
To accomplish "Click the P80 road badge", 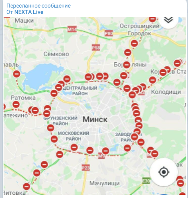I will [x=109, y=33].
